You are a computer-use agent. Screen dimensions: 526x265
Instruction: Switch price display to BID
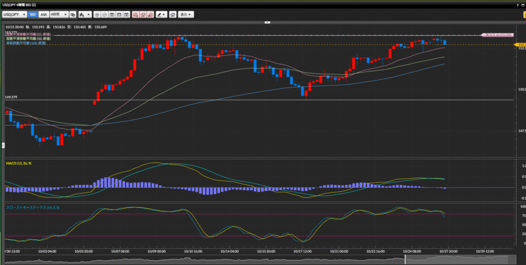click(33, 15)
